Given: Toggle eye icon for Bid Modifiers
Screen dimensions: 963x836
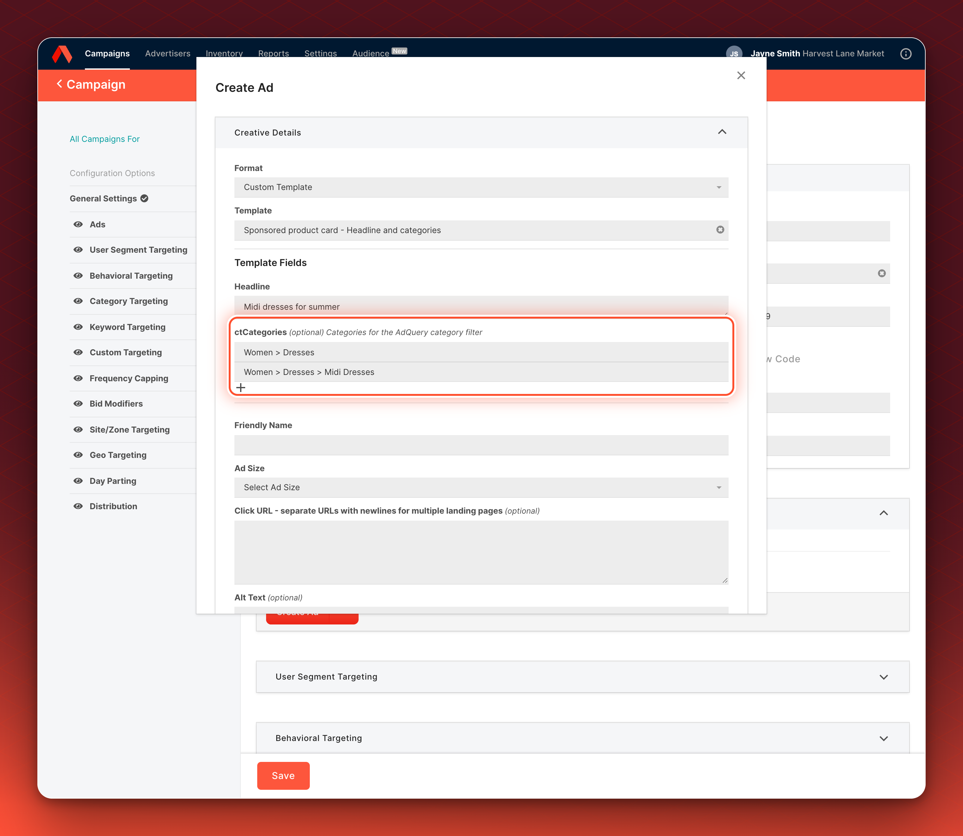Looking at the screenshot, I should (78, 403).
